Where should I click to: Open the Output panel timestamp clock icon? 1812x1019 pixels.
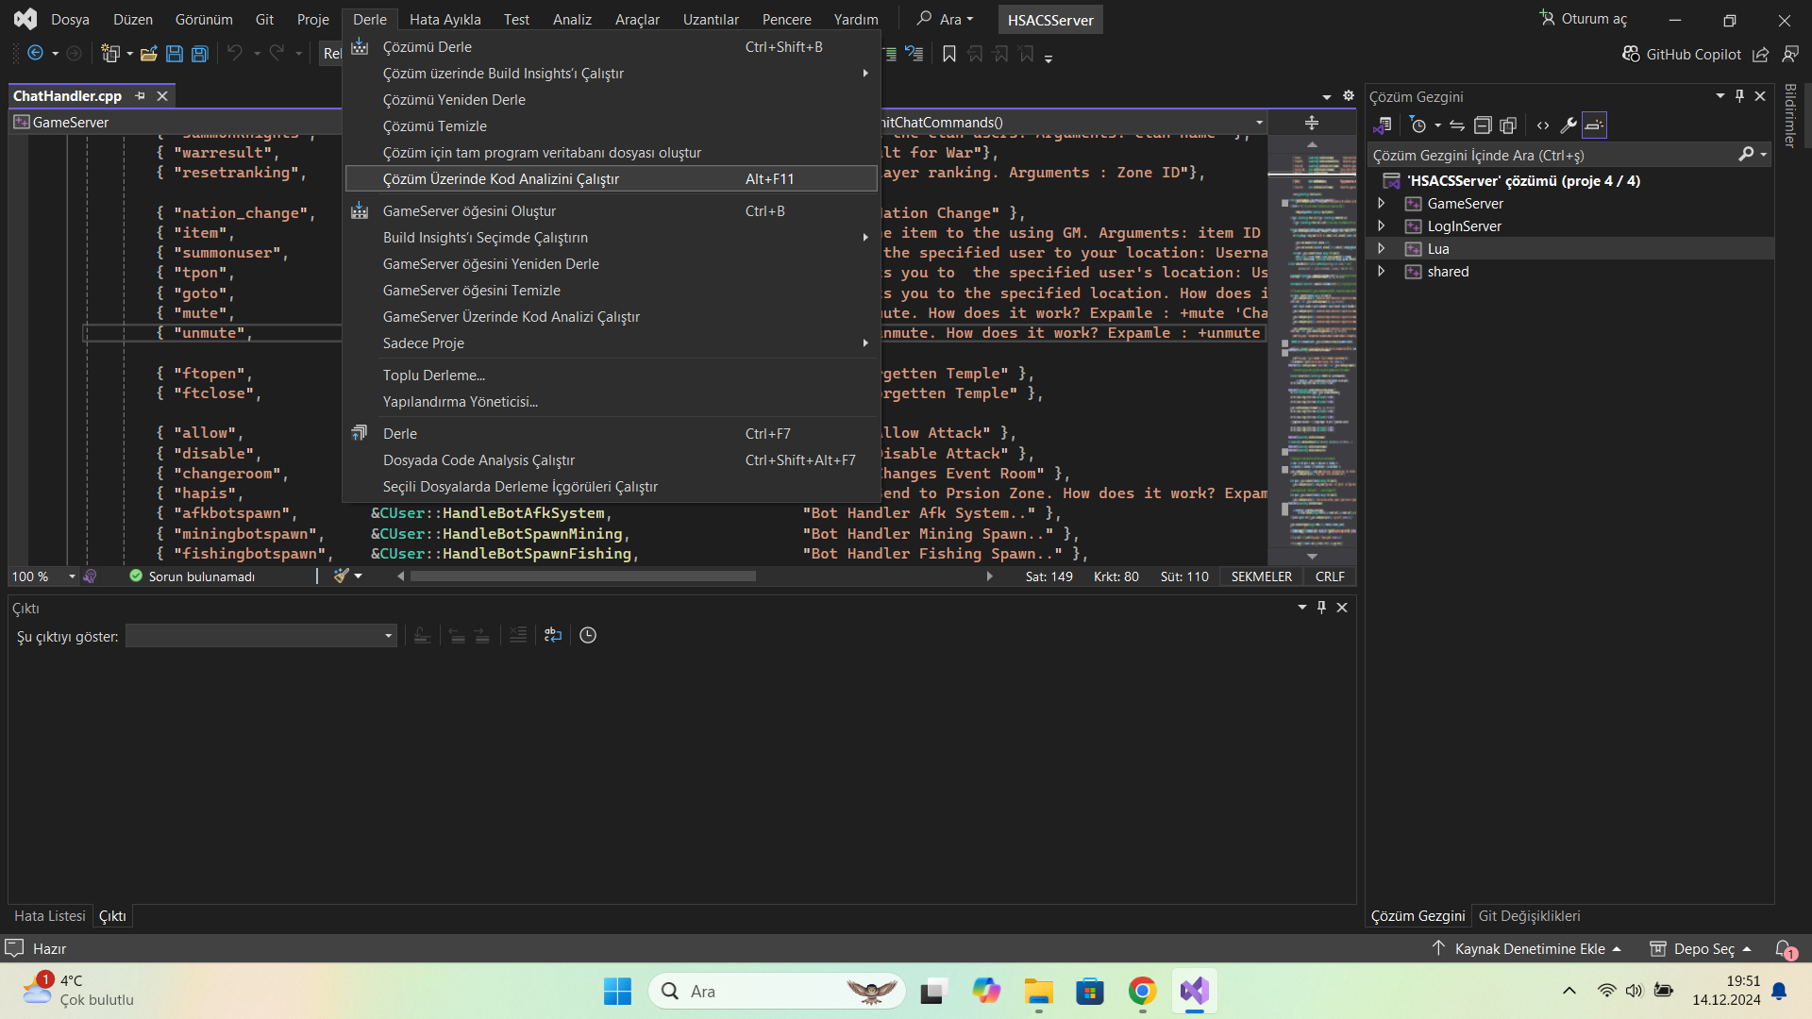(x=588, y=635)
